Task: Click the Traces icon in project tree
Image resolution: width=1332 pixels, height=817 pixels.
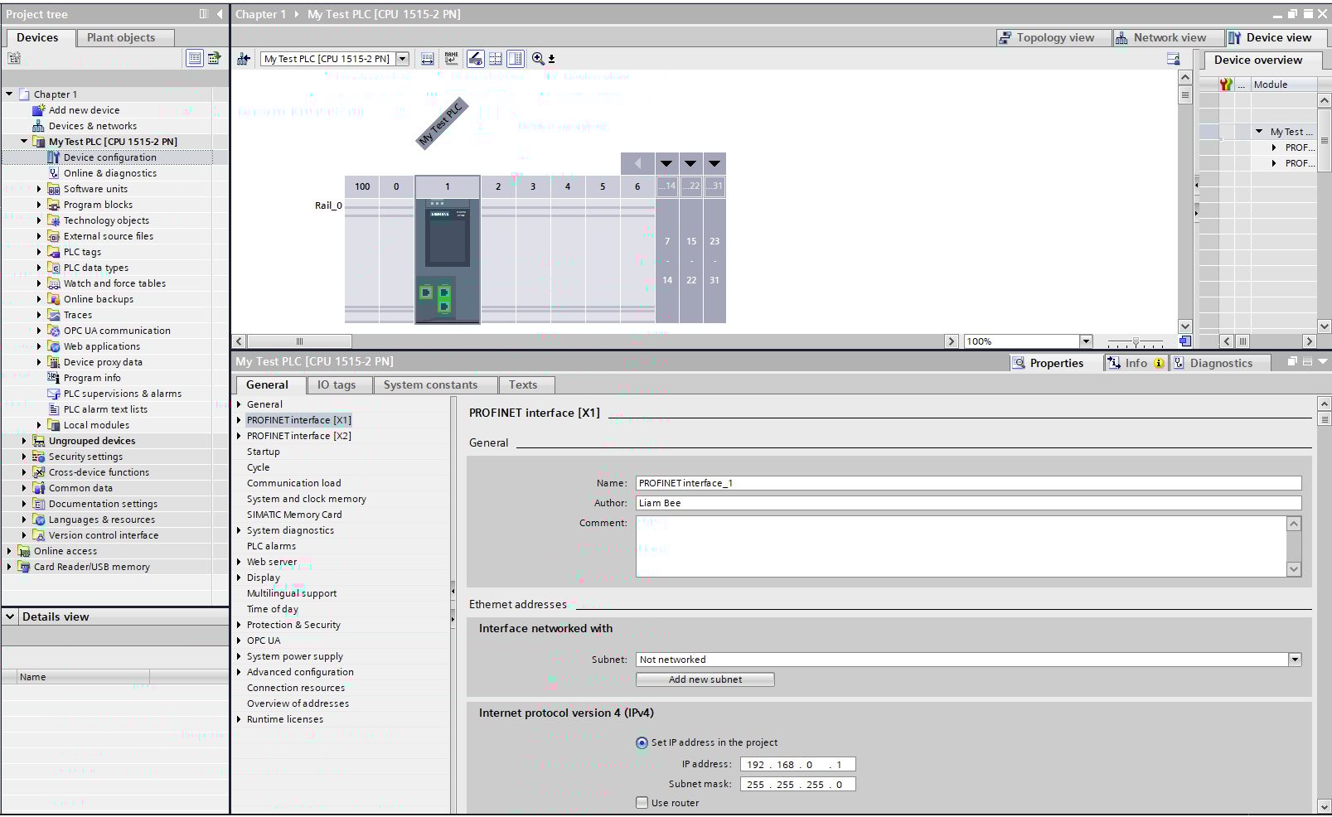Action: tap(54, 315)
